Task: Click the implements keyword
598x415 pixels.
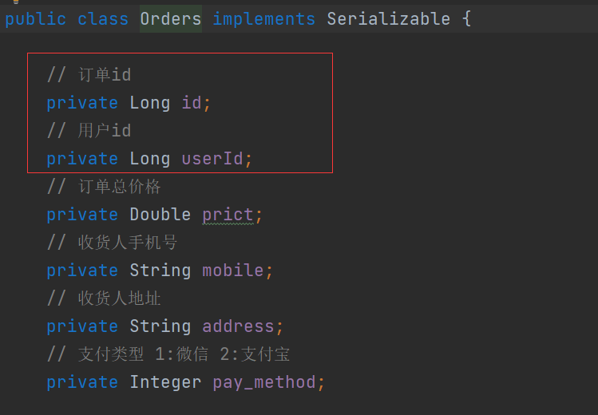Action: (x=263, y=19)
